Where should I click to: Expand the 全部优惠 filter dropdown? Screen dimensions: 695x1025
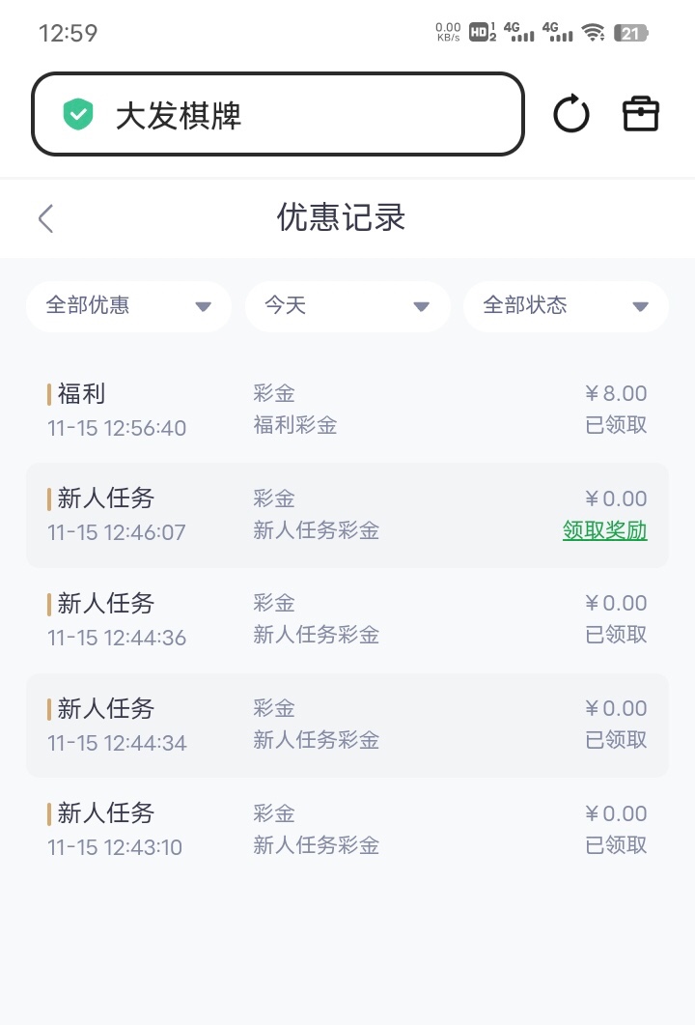coord(128,306)
